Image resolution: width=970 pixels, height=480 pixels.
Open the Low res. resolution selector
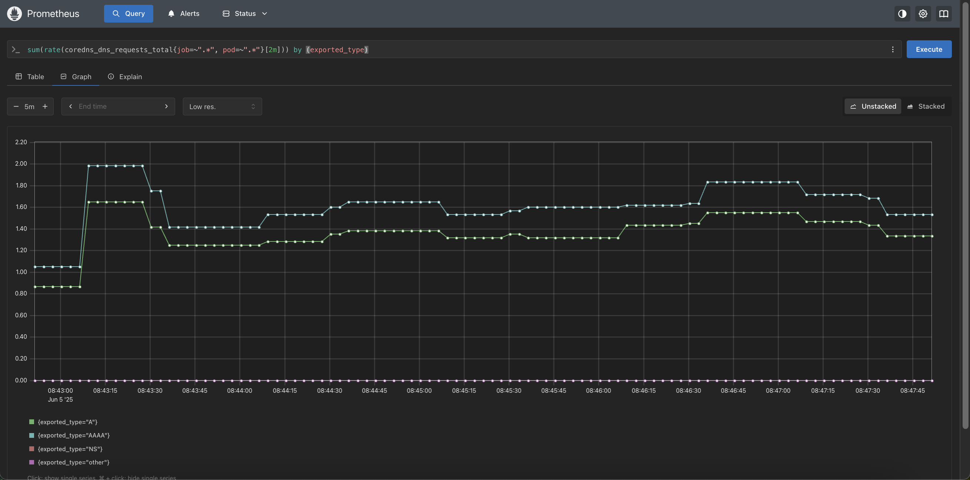[222, 107]
